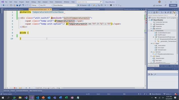Open File Explorer from the taskbar
This screenshot has width=179, height=100.
[x=20, y=97]
